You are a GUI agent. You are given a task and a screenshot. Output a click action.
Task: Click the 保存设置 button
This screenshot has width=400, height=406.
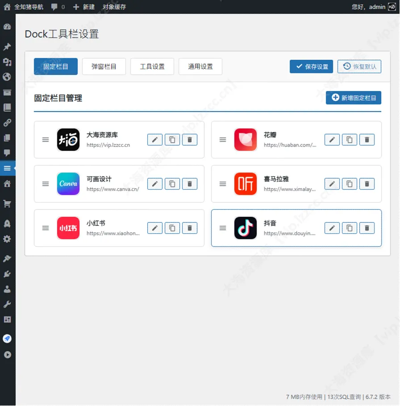click(x=311, y=66)
